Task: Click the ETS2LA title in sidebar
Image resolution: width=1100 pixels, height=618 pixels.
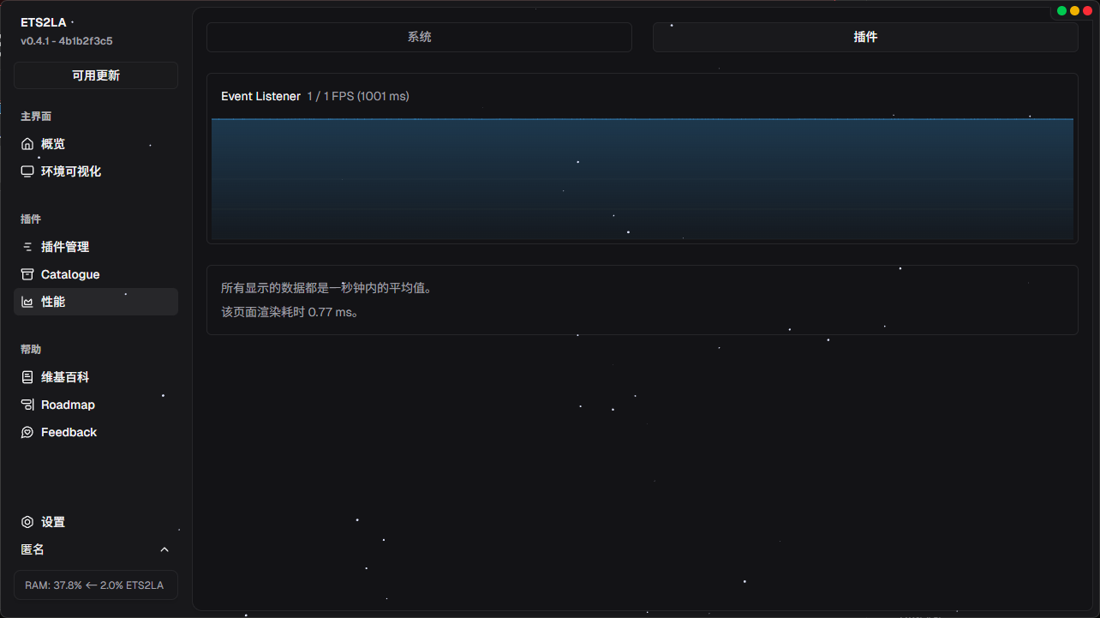Action: (x=43, y=22)
